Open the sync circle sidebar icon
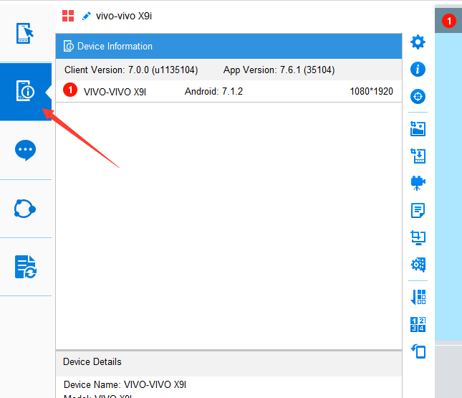The height and width of the screenshot is (398, 462). click(25, 209)
